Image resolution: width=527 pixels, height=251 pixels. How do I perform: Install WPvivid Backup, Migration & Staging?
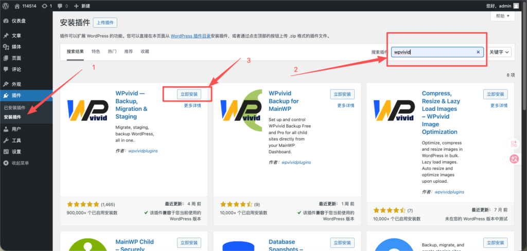189,94
